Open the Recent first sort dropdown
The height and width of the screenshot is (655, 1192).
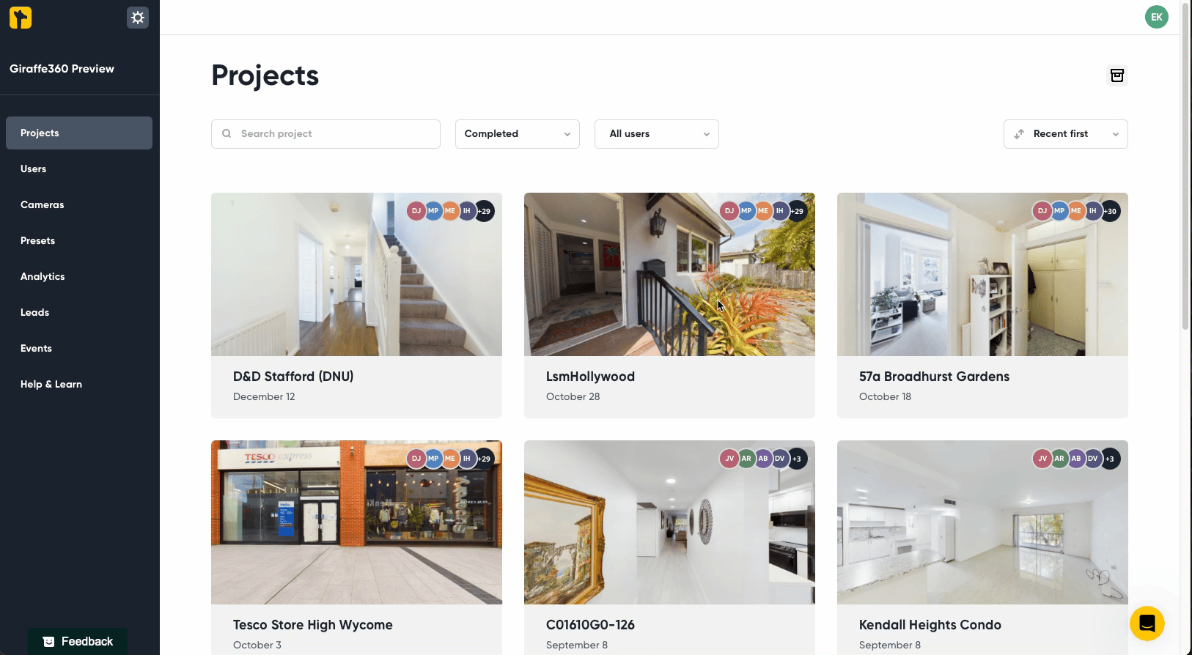(x=1065, y=134)
